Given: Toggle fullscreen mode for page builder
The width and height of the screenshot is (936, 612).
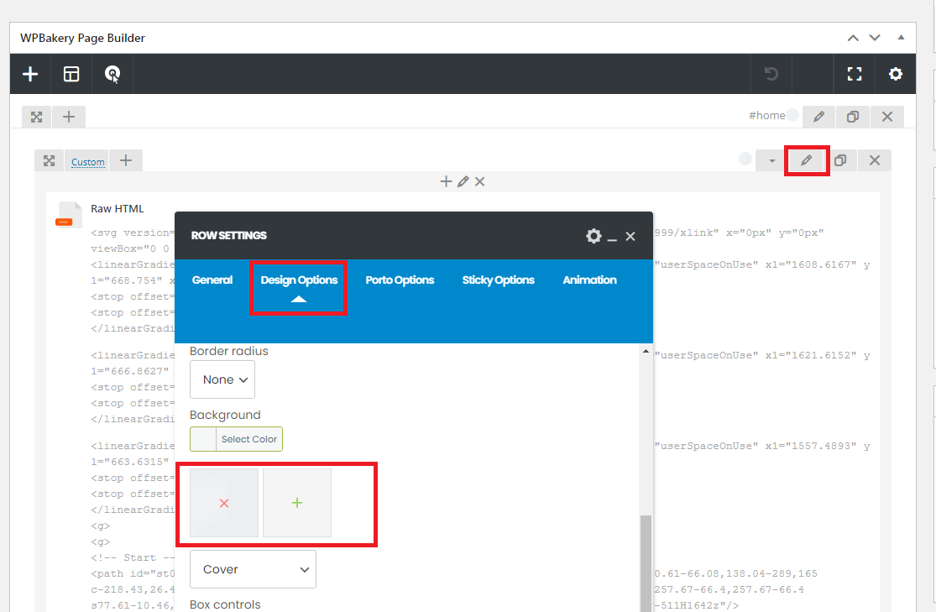Looking at the screenshot, I should click(855, 74).
